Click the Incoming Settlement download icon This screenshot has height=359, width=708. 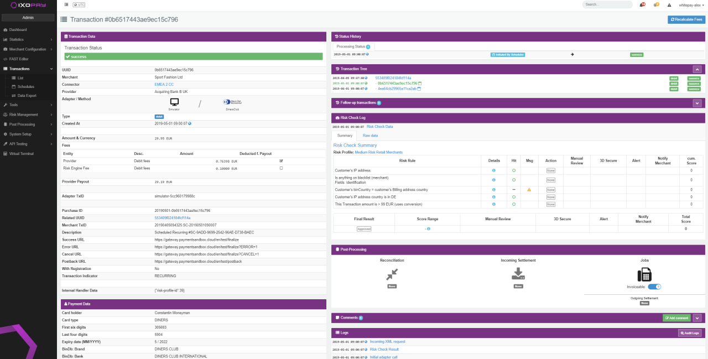(x=518, y=273)
